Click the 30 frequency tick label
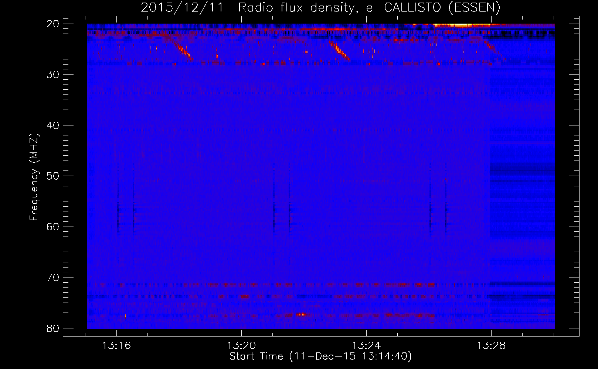 tap(53, 75)
